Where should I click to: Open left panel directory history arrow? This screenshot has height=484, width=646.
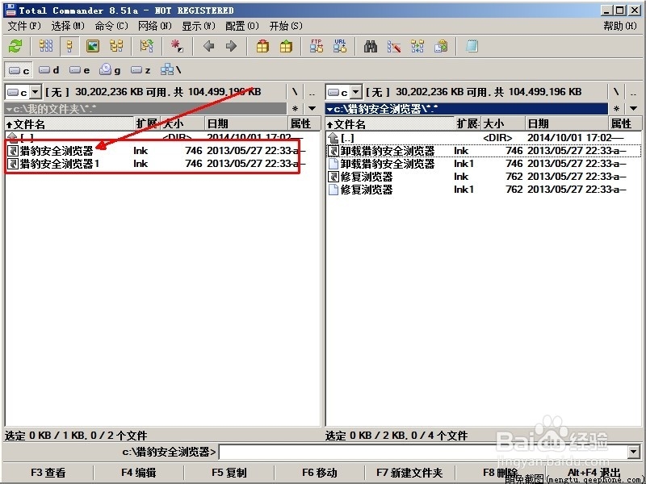312,109
